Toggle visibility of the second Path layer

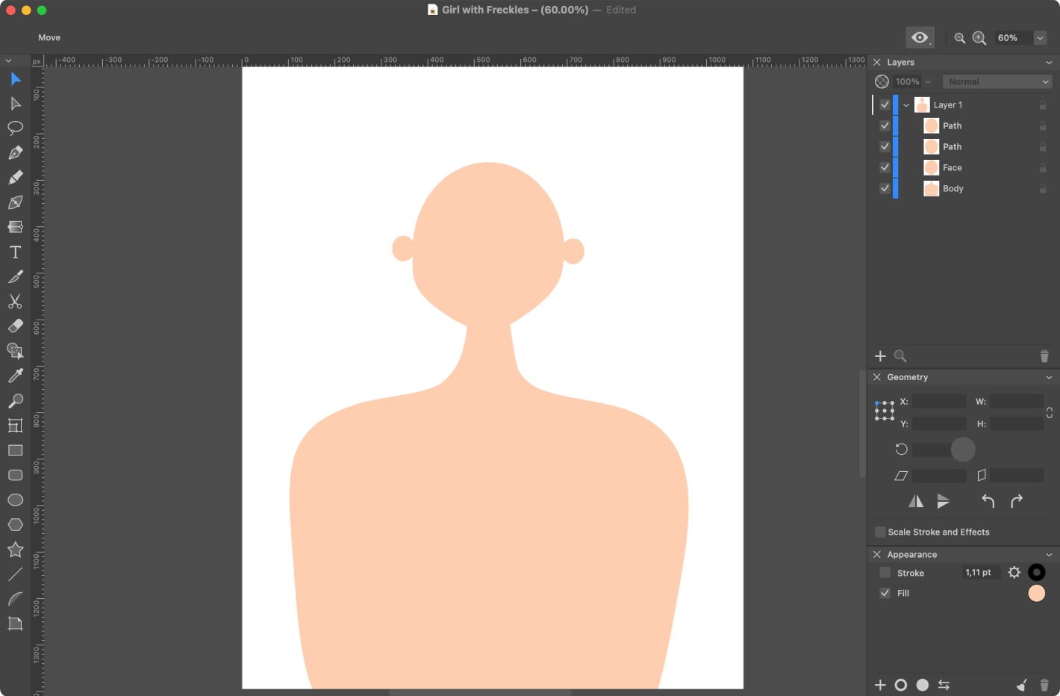pyautogui.click(x=885, y=146)
